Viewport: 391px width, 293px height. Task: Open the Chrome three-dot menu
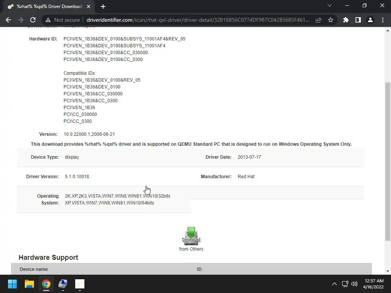point(383,20)
